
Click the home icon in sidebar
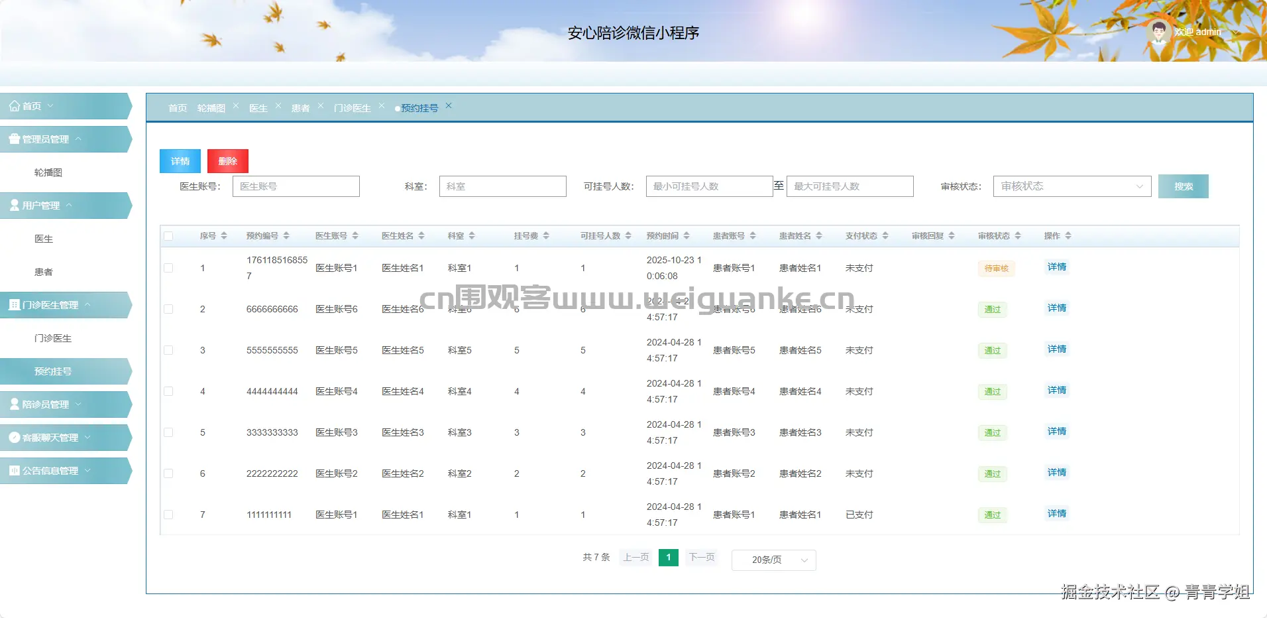15,106
